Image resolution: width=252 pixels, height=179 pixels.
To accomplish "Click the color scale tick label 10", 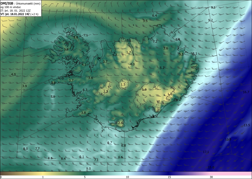I will [x=128, y=177].
